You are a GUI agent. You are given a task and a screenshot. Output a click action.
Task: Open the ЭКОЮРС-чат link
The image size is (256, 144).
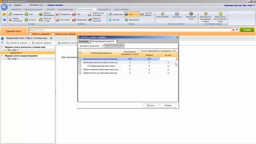point(36,5)
